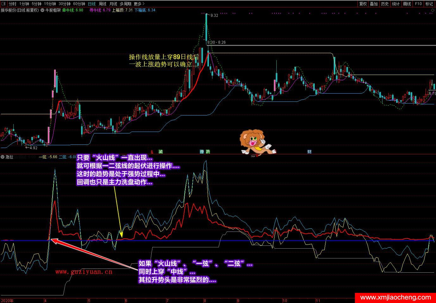
Task: Click the '财' event marker
Action: [309, 152]
